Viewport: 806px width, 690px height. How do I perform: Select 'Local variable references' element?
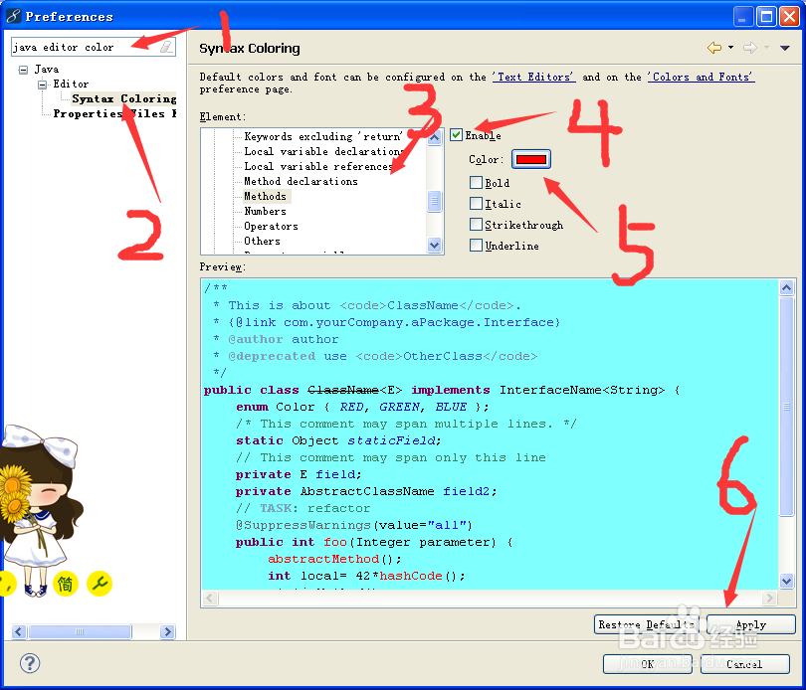pos(318,166)
